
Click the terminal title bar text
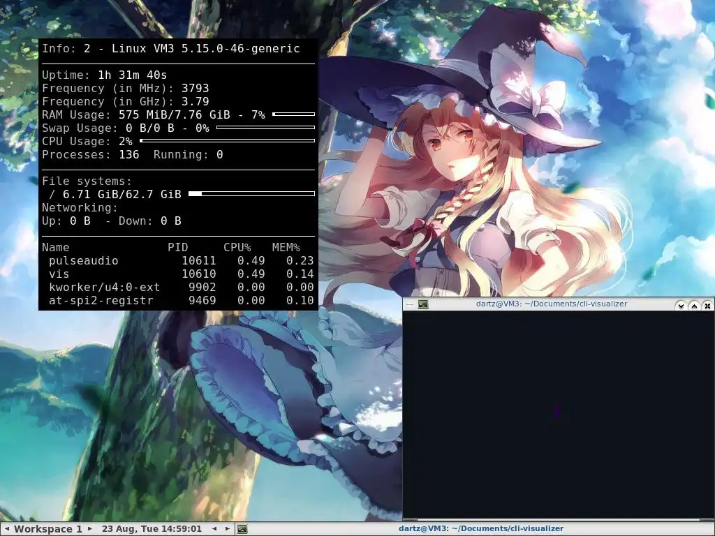(552, 304)
